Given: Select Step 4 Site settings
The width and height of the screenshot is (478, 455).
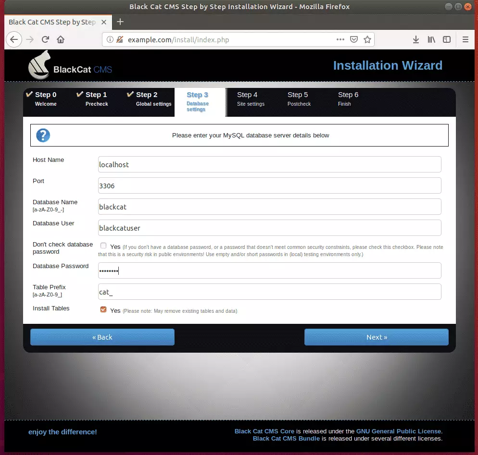Looking at the screenshot, I should [x=251, y=99].
